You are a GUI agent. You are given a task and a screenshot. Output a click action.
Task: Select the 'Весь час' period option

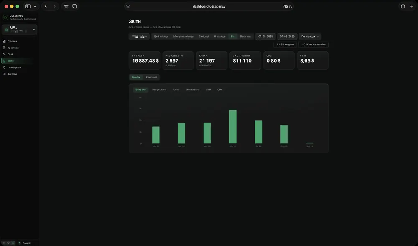[x=245, y=36]
